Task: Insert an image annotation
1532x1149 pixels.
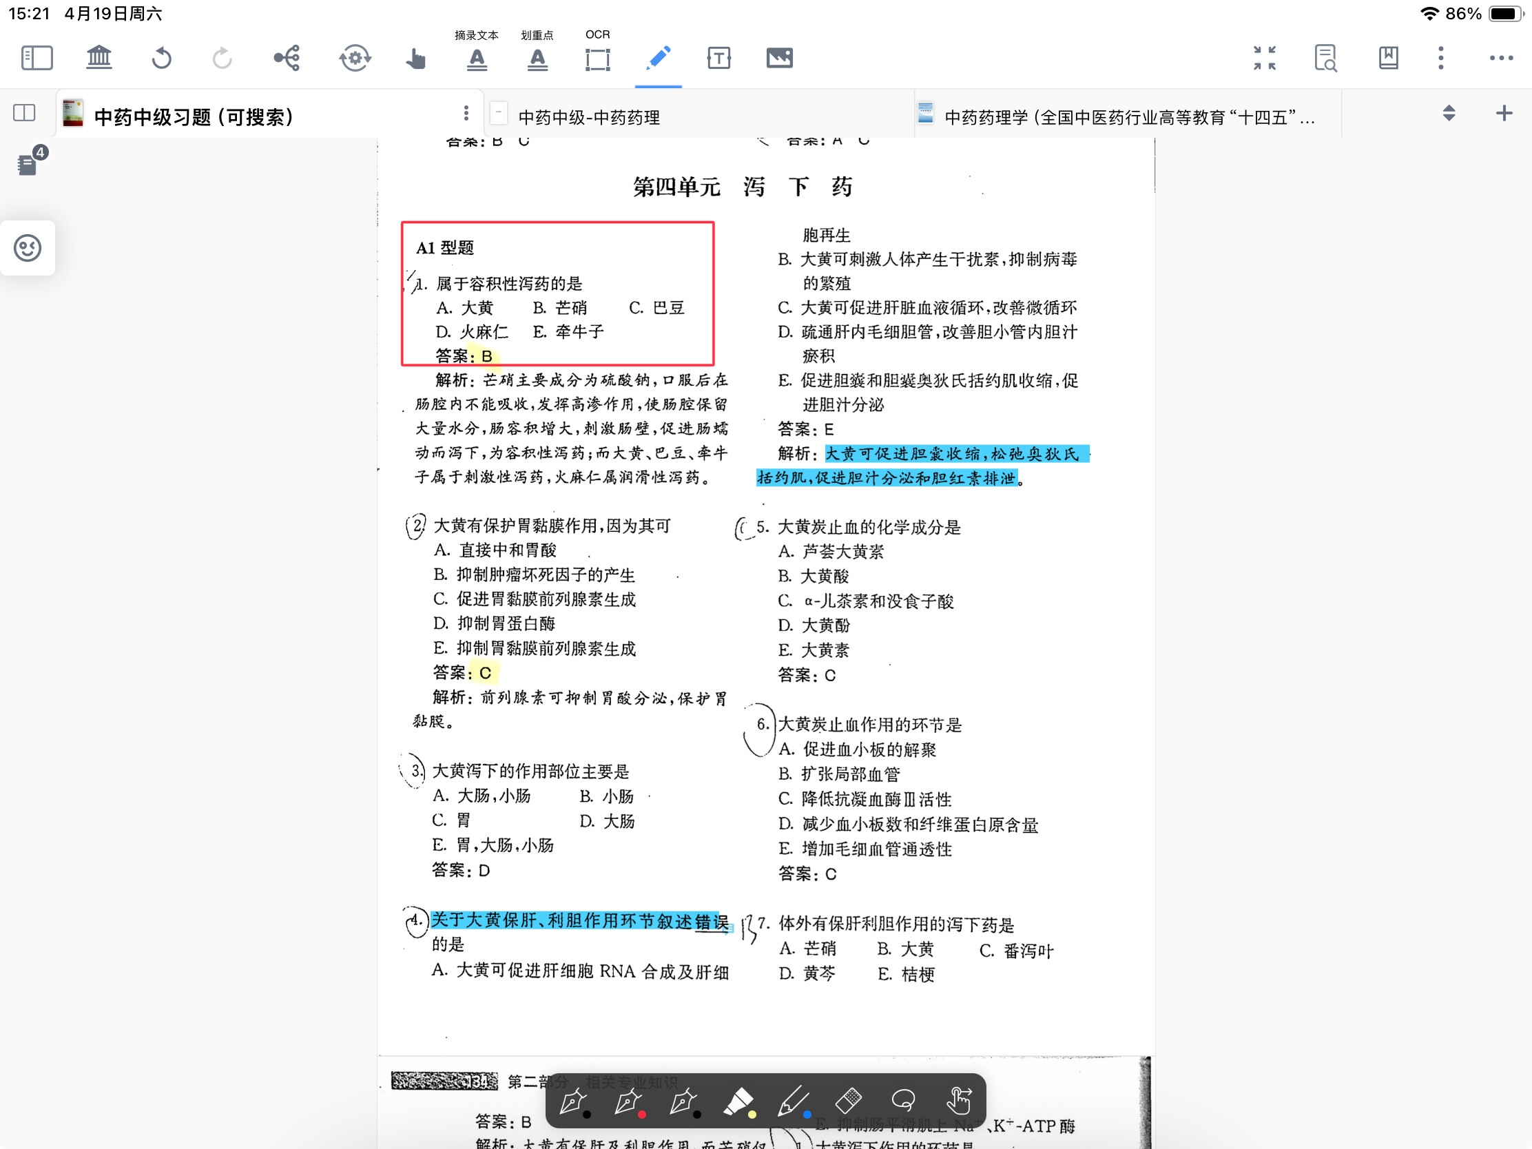Action: pyautogui.click(x=780, y=57)
